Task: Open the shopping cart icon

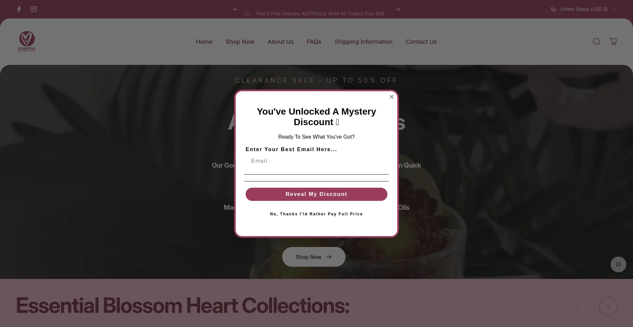Action: [x=613, y=41]
